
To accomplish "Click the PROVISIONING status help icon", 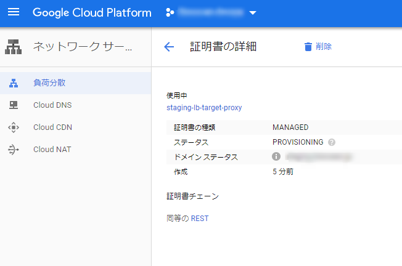I will click(332, 142).
